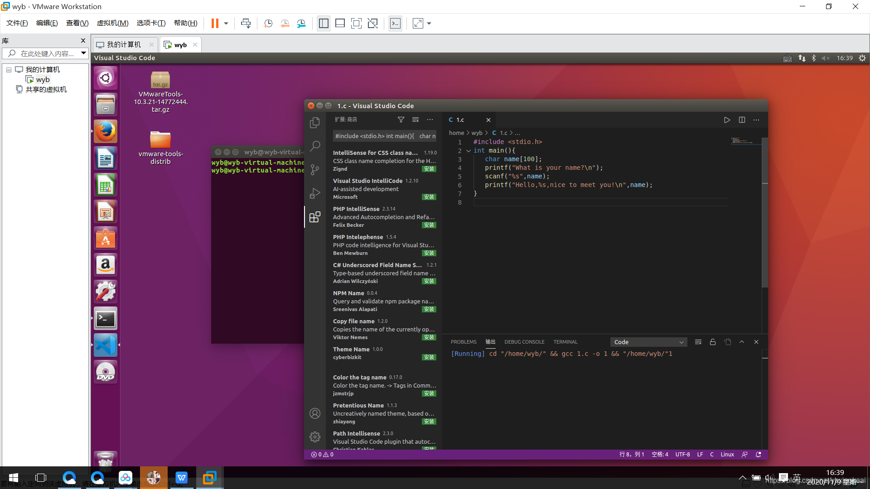Image resolution: width=870 pixels, height=489 pixels.
Task: Toggle pause on VMware power button
Action: tap(215, 24)
